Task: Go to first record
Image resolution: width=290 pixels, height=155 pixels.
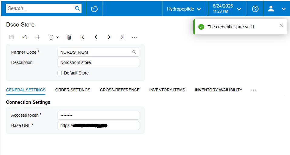Action: tap(82, 37)
